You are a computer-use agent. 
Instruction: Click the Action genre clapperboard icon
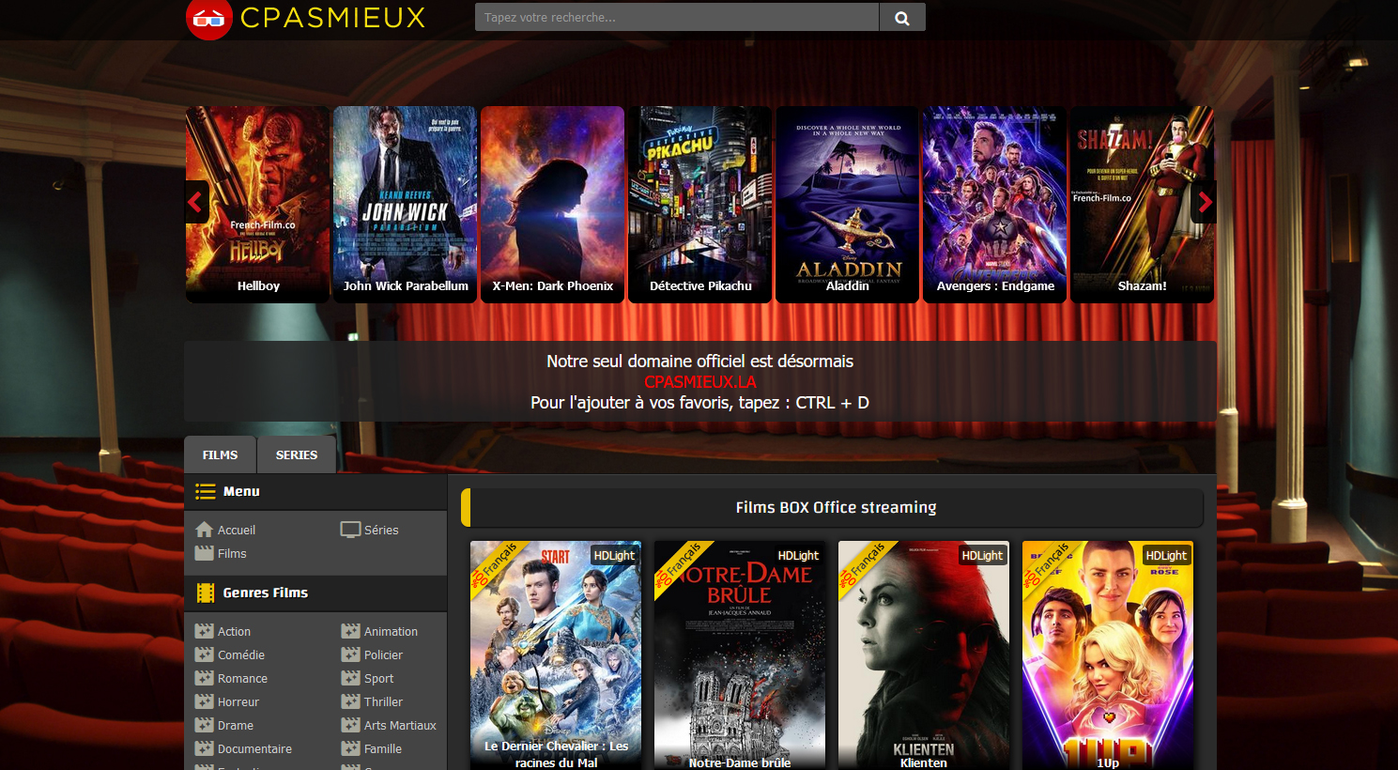click(204, 631)
